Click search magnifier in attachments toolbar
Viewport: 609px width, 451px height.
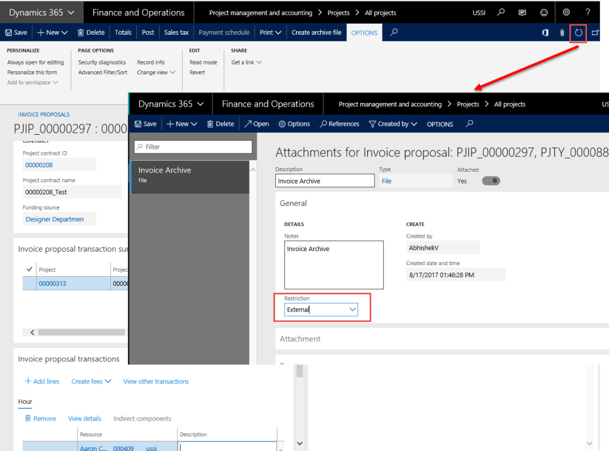(x=470, y=124)
